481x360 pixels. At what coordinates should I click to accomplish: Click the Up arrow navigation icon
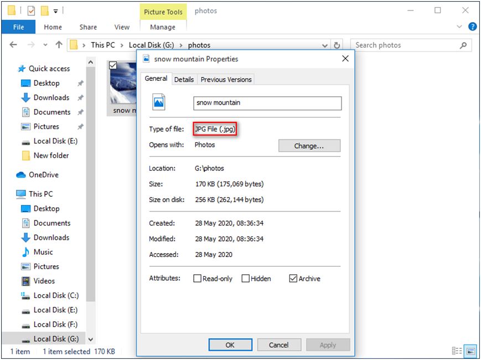(59, 45)
